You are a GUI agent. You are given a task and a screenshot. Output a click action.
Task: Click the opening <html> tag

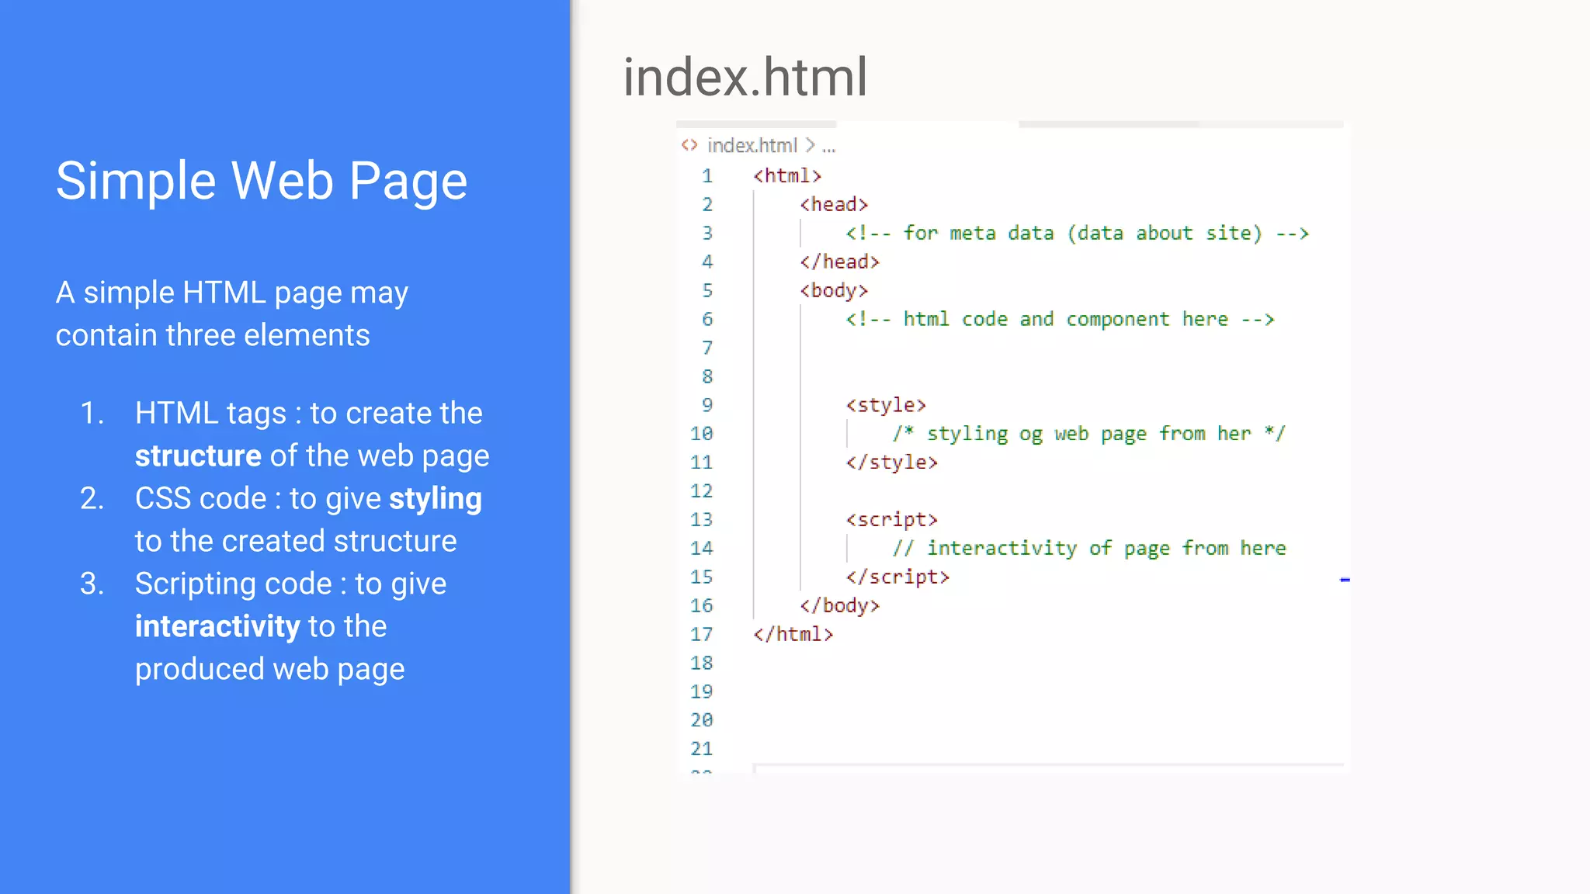click(787, 176)
